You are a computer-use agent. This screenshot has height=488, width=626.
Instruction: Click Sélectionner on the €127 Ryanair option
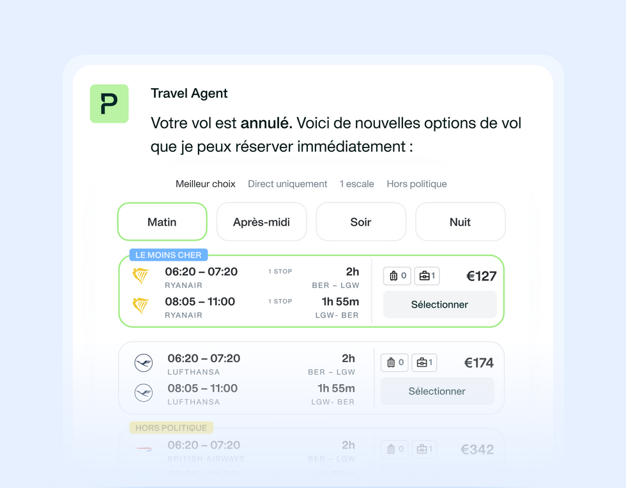[439, 305]
